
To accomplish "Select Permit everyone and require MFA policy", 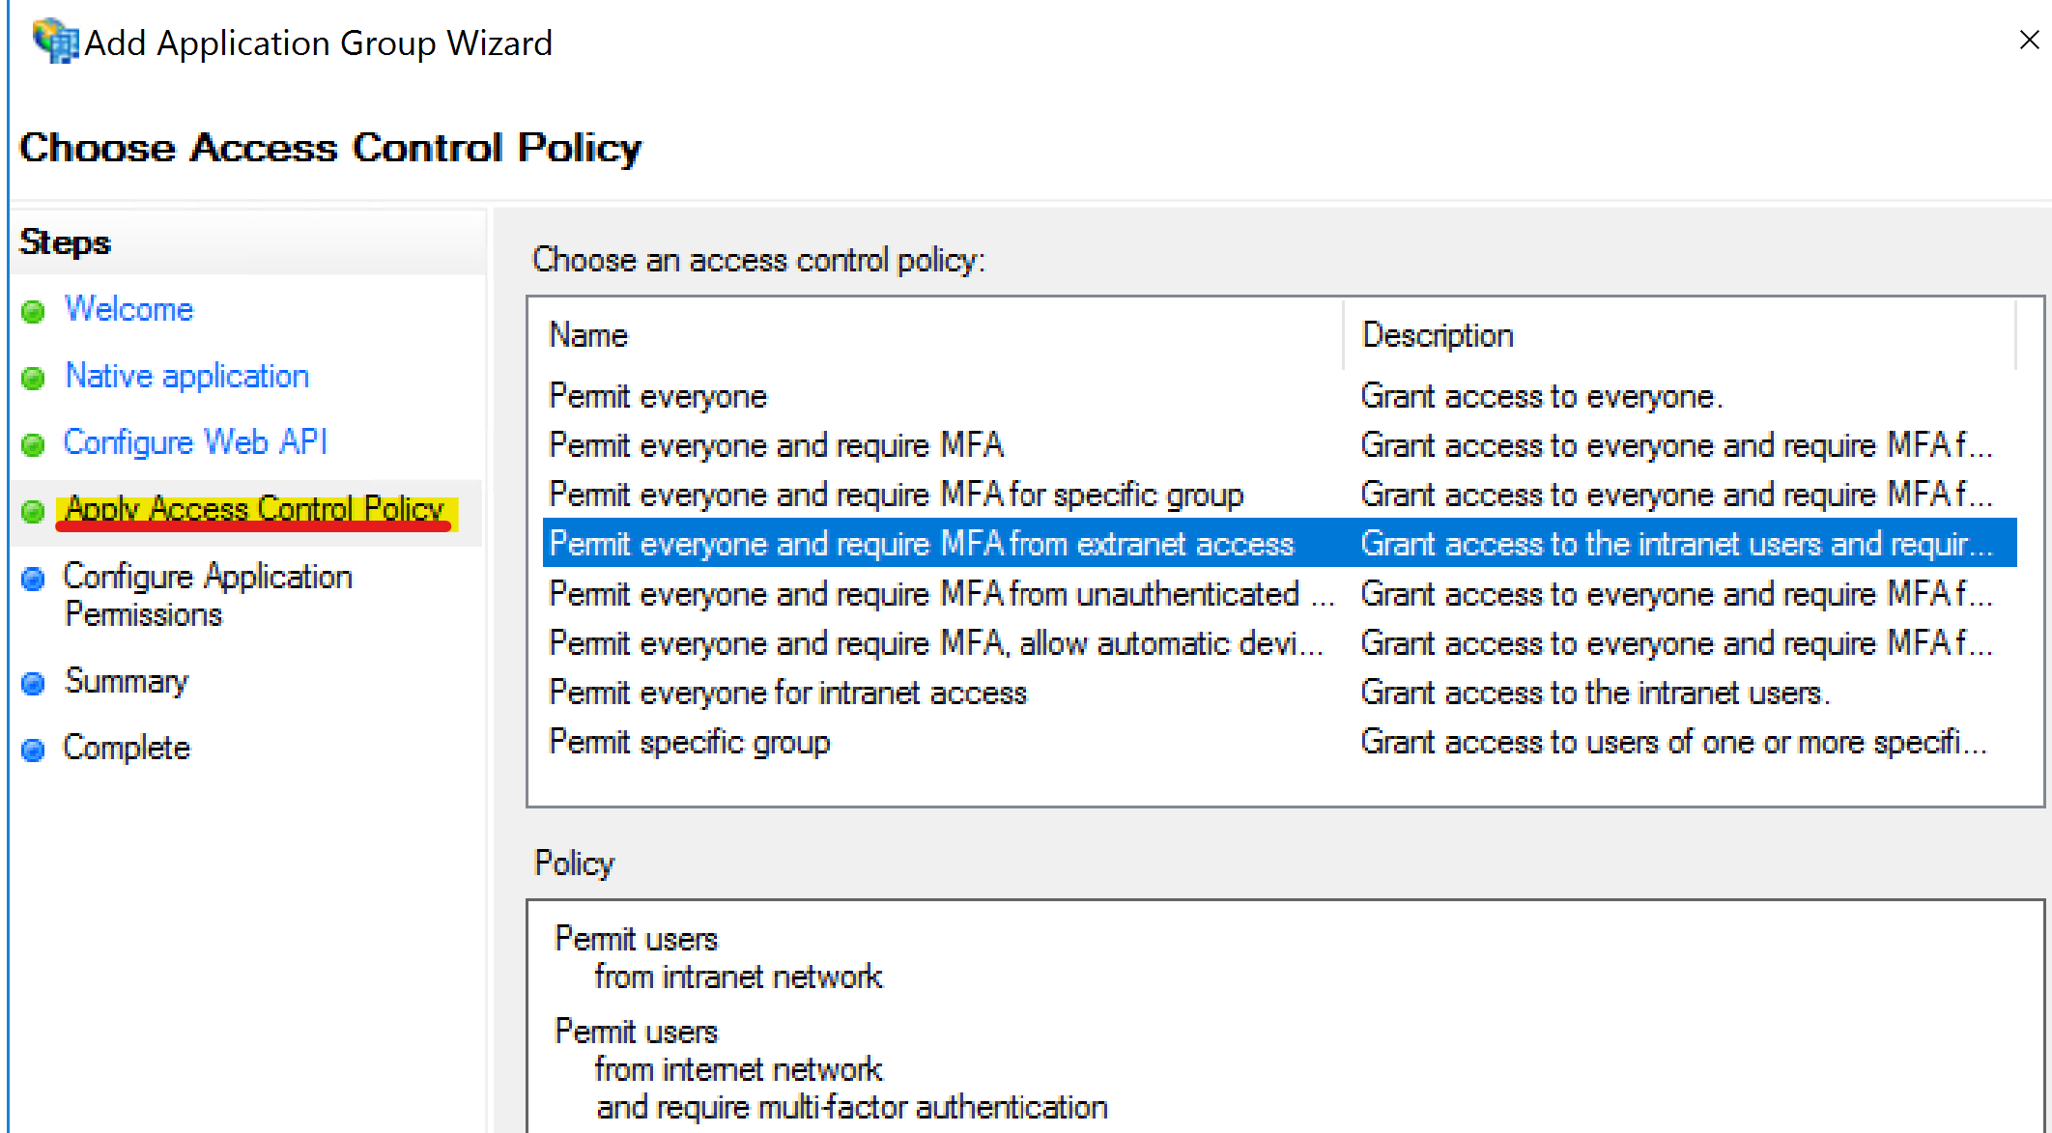I will pyautogui.click(x=1279, y=445).
